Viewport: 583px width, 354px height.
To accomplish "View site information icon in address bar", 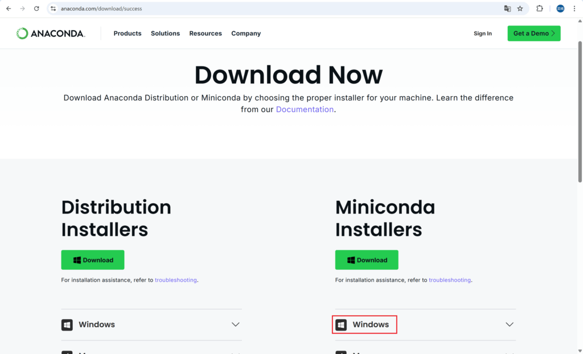I will [x=53, y=9].
